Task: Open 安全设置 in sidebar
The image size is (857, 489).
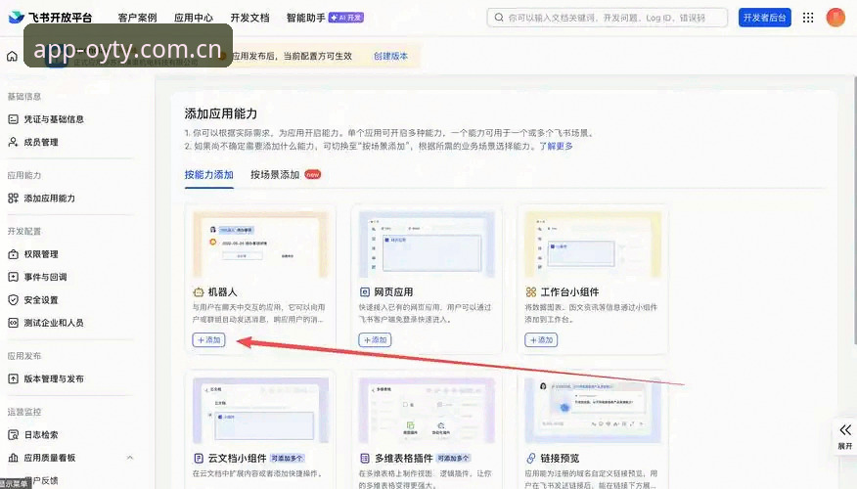Action: pyautogui.click(x=41, y=300)
